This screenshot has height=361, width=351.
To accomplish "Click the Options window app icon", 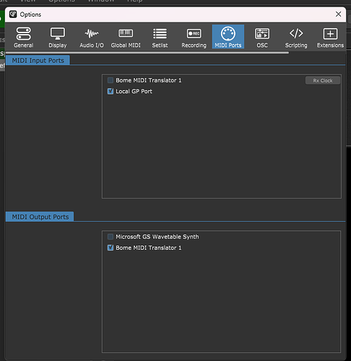I will 13,14.
